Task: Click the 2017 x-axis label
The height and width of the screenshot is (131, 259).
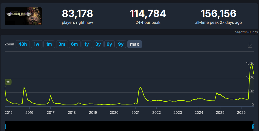Action: (51, 112)
